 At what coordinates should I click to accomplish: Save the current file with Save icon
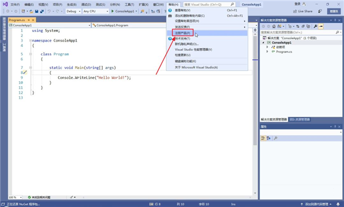(37, 11)
